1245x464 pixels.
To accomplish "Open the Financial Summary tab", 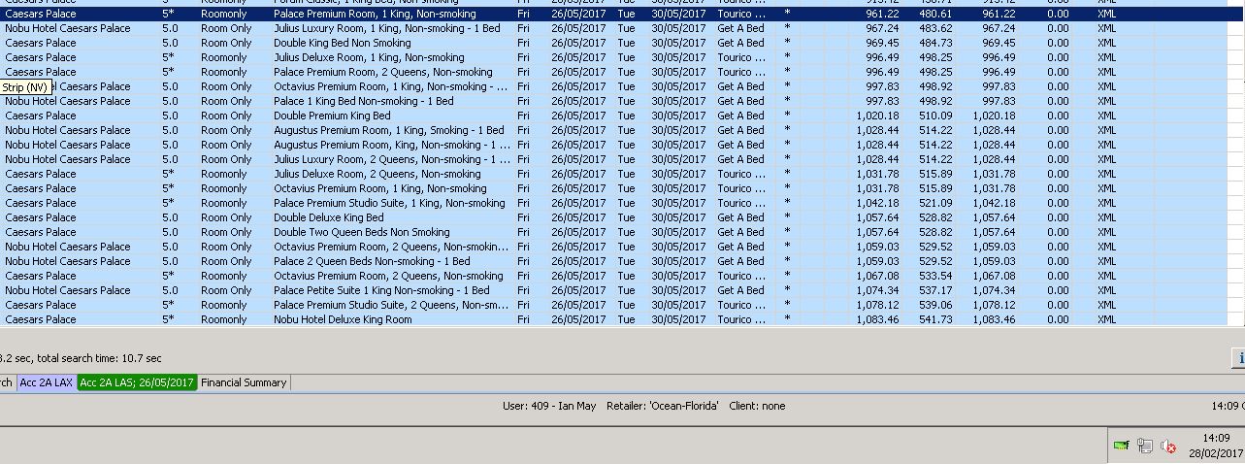I will click(x=244, y=382).
